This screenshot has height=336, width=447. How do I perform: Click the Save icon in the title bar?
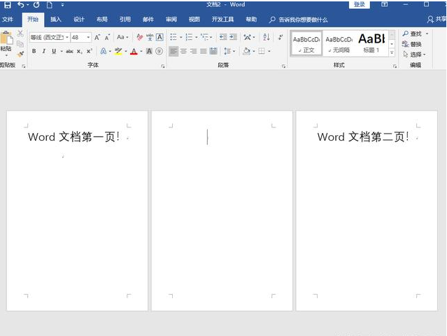pos(6,5)
